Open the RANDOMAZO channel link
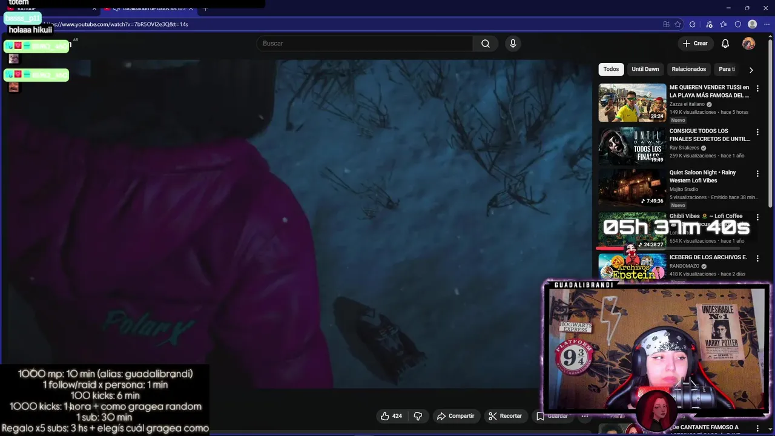Viewport: 775px width, 436px height. [684, 266]
